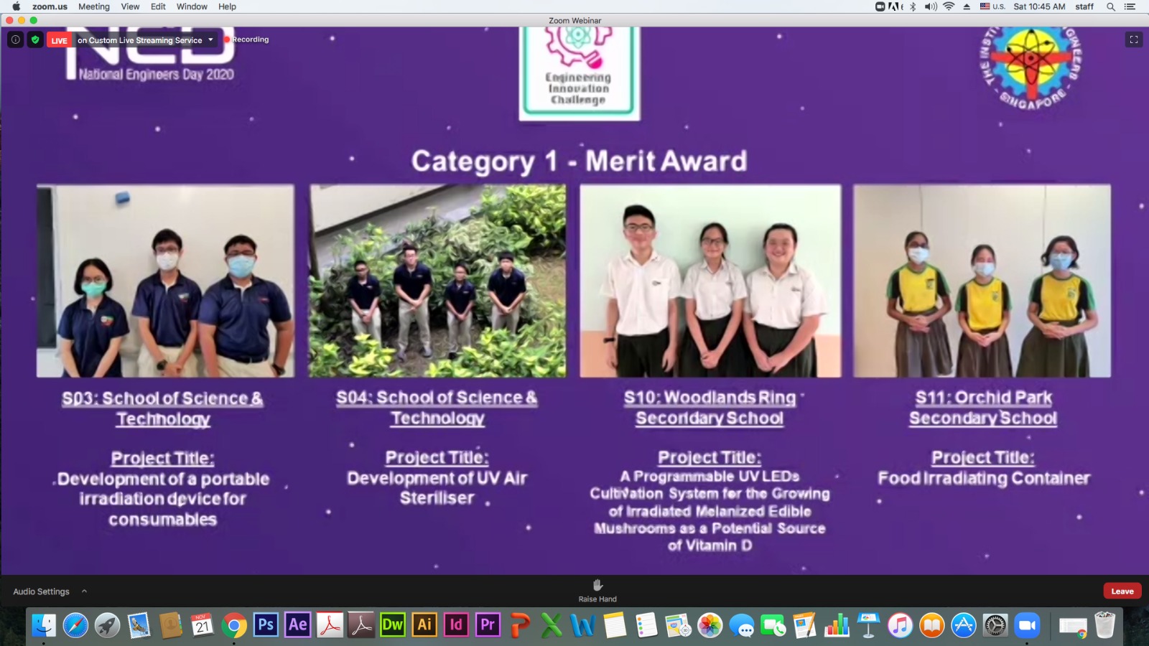This screenshot has width=1149, height=646.
Task: Open Notification Center
Action: click(1130, 6)
